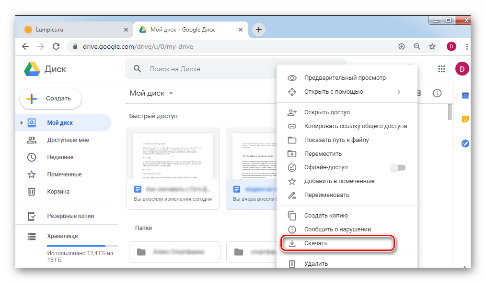The image size is (486, 283).
Task: Switch to the Lumpics.ru browser tab
Action: point(72,30)
